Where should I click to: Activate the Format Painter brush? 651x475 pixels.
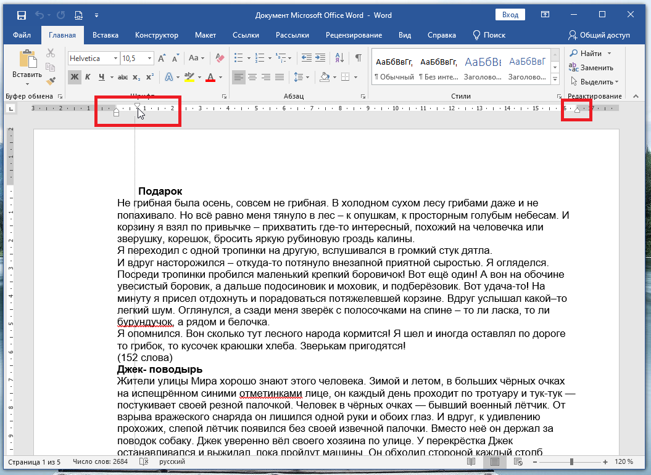tap(51, 81)
